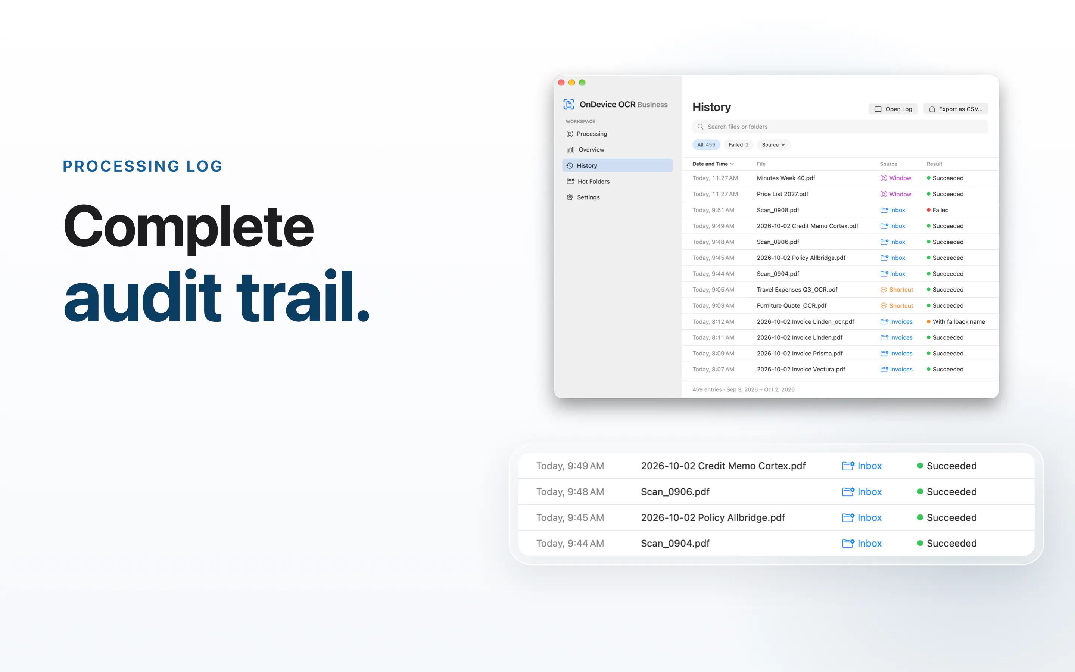Click the 459 entries footer summary

click(x=743, y=390)
